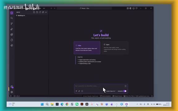Viewport: 178px width, 111px height.
Task: Open File Explorer from the taskbar
Action: point(52,104)
